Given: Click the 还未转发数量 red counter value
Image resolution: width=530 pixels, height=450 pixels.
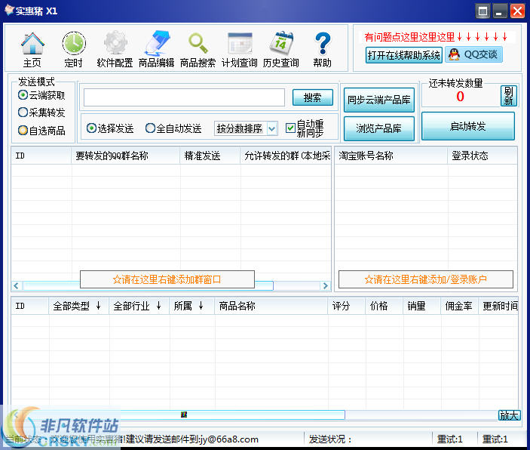Looking at the screenshot, I should tap(460, 97).
